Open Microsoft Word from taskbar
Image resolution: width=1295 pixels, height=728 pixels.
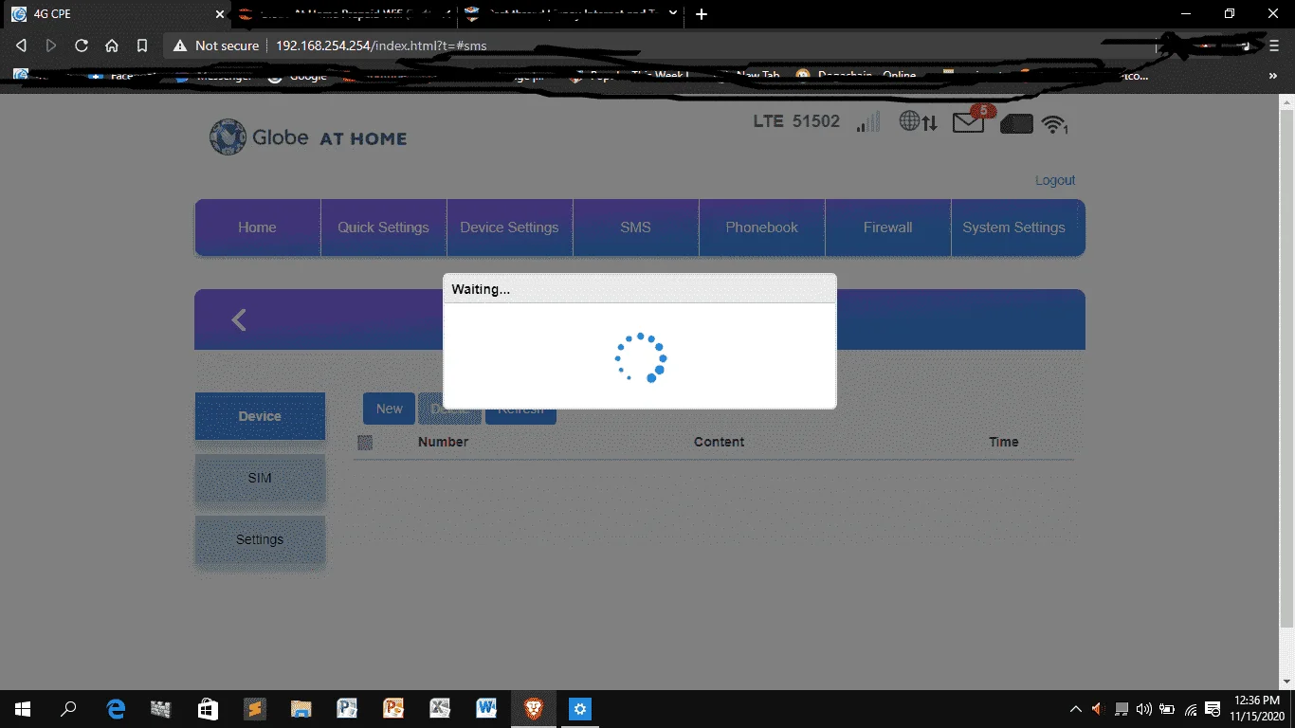coord(486,708)
